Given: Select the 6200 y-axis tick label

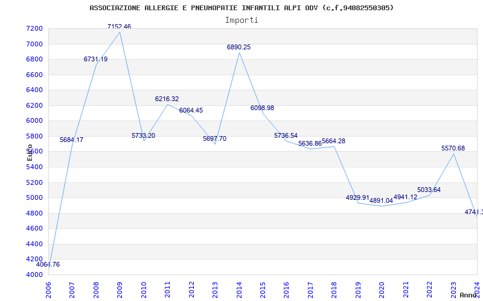Looking at the screenshot, I should pyautogui.click(x=34, y=106).
